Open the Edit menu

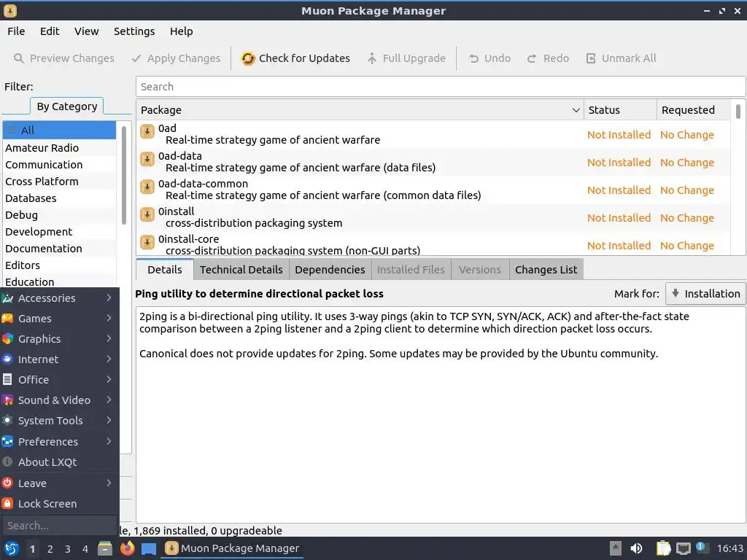tap(50, 31)
